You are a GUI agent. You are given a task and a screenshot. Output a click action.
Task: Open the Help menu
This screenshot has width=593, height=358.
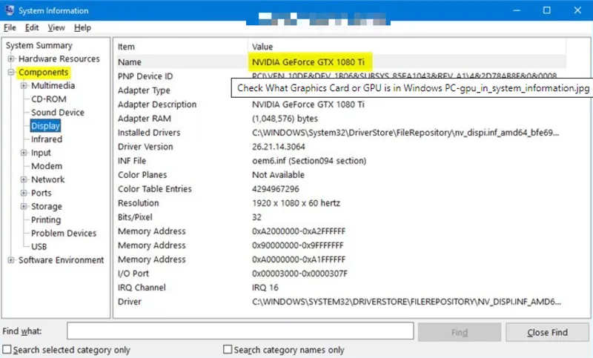click(82, 27)
